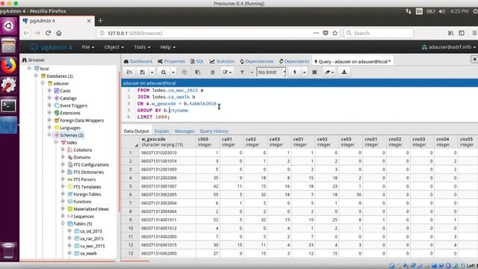The height and width of the screenshot is (269, 478).
Task: Open the Explain results tab
Action: (162, 131)
